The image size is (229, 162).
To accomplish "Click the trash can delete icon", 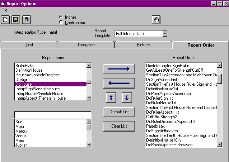I will click(x=26, y=20).
